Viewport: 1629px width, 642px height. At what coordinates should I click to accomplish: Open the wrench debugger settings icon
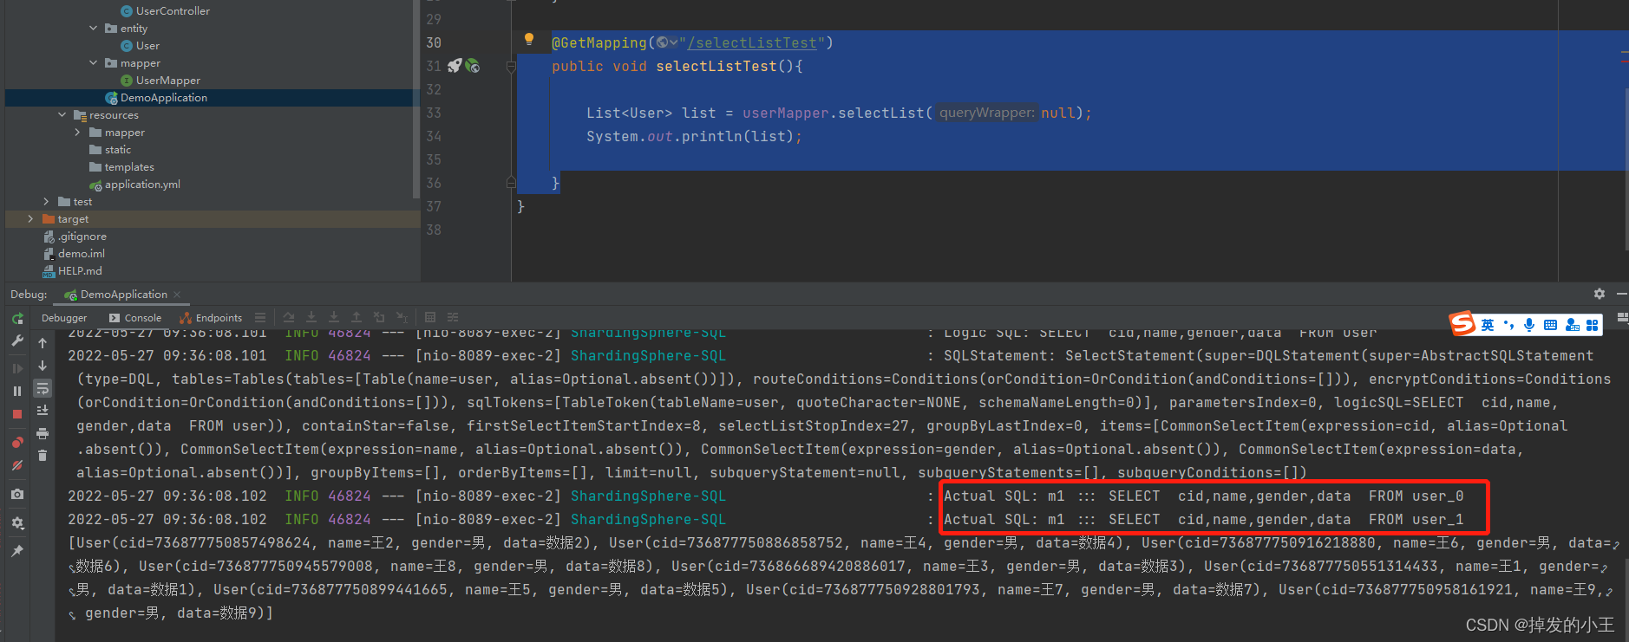point(17,341)
